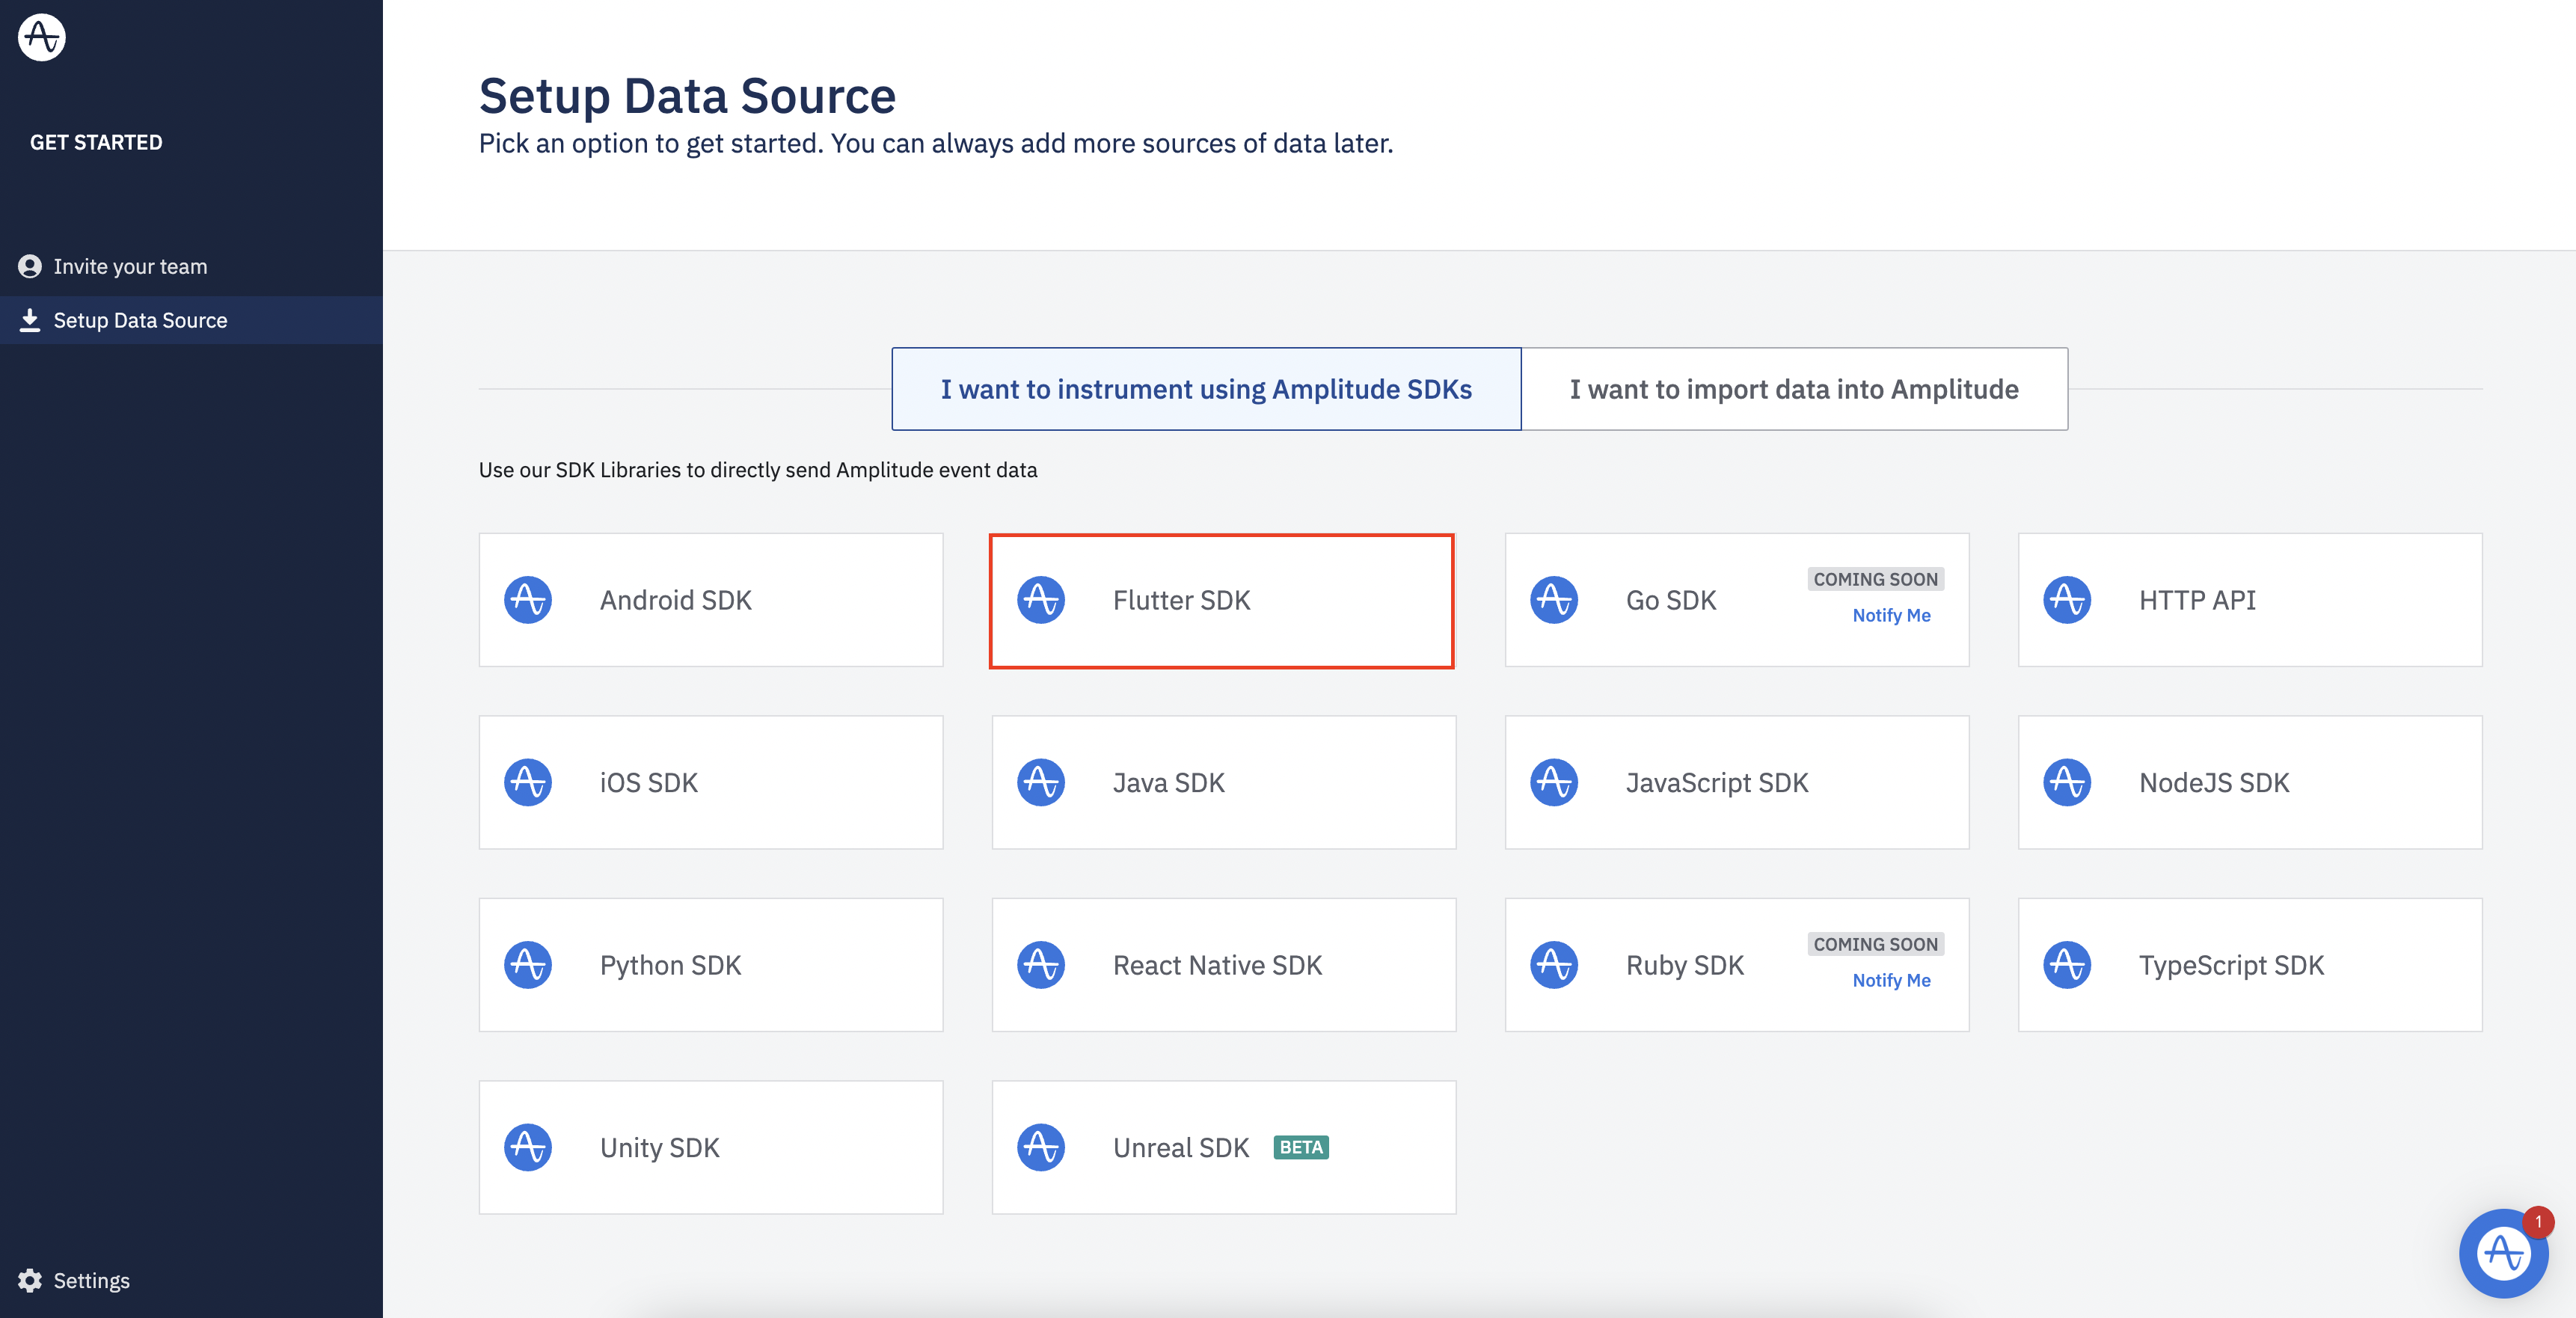The width and height of the screenshot is (2576, 1318).
Task: Choose the Flutter SDK card
Action: (x=1221, y=600)
